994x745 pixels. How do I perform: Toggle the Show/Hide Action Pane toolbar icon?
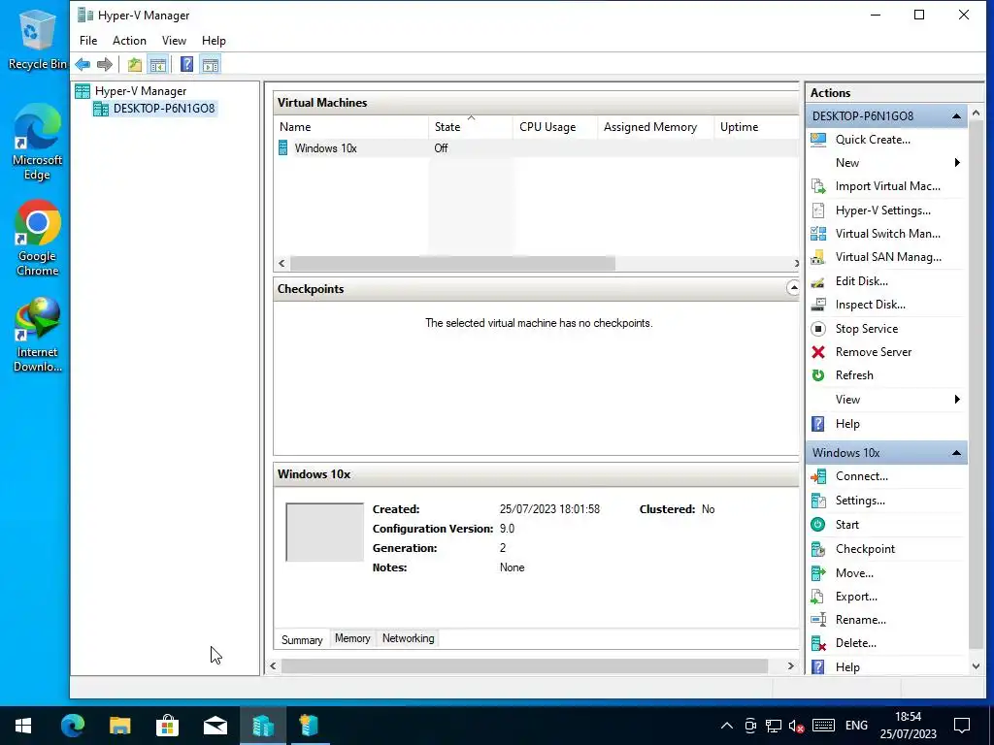pyautogui.click(x=211, y=64)
